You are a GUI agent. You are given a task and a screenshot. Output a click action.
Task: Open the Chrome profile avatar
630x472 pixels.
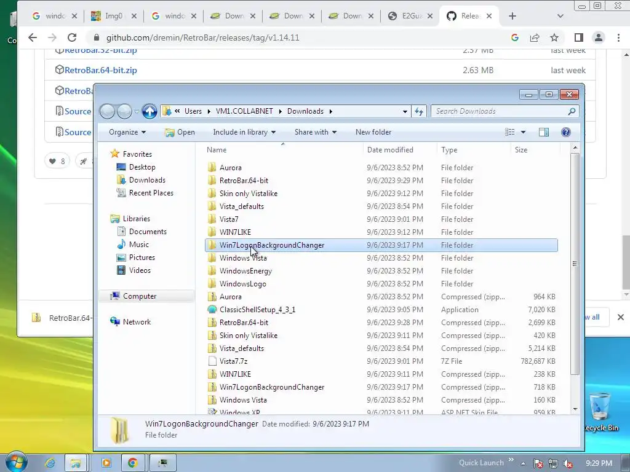(x=599, y=37)
